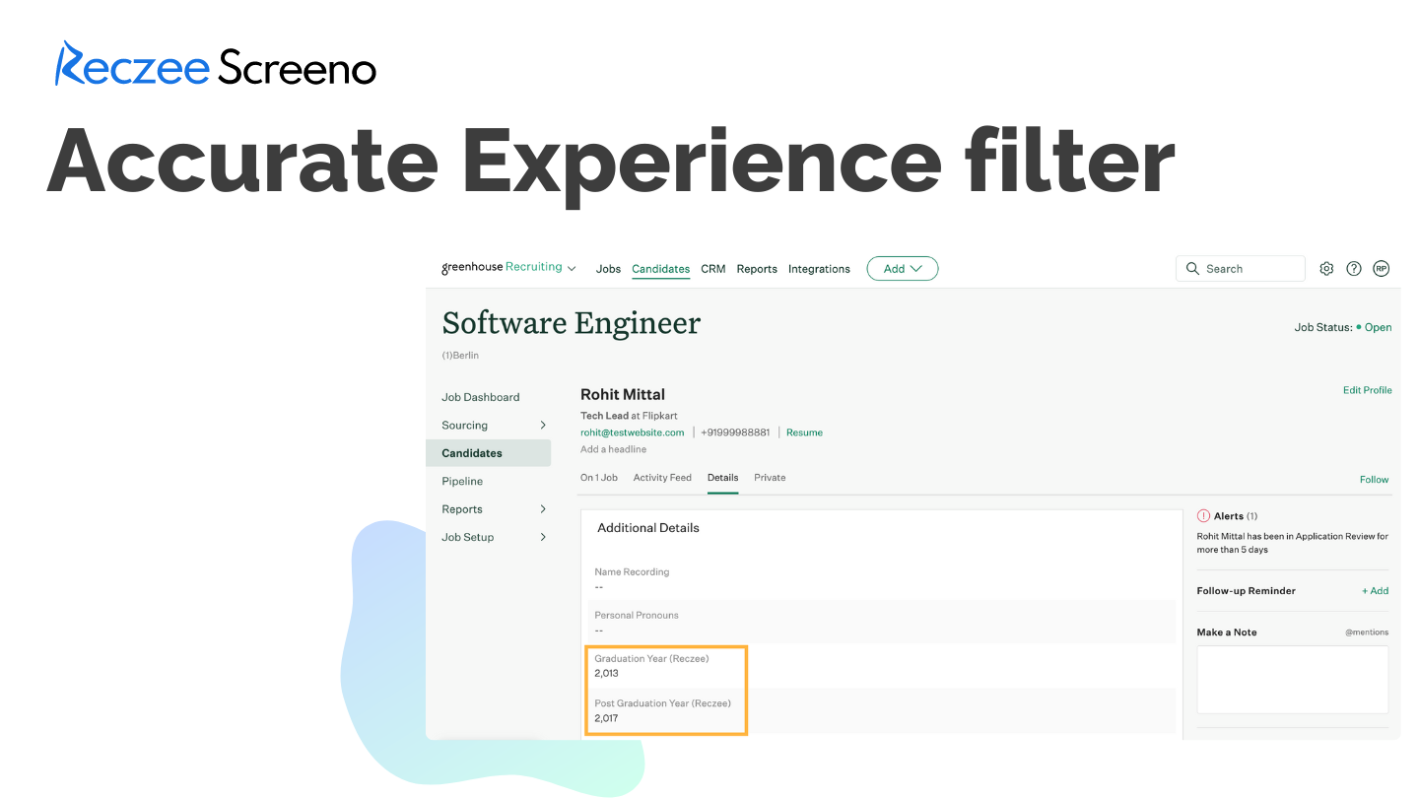Click the Edit Profile link
Screen dimensions: 1419x798
pos(1367,390)
